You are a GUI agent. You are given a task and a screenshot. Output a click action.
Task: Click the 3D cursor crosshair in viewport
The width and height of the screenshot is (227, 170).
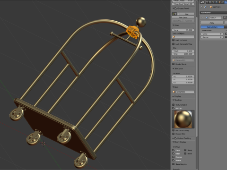pyautogui.click(x=44, y=144)
